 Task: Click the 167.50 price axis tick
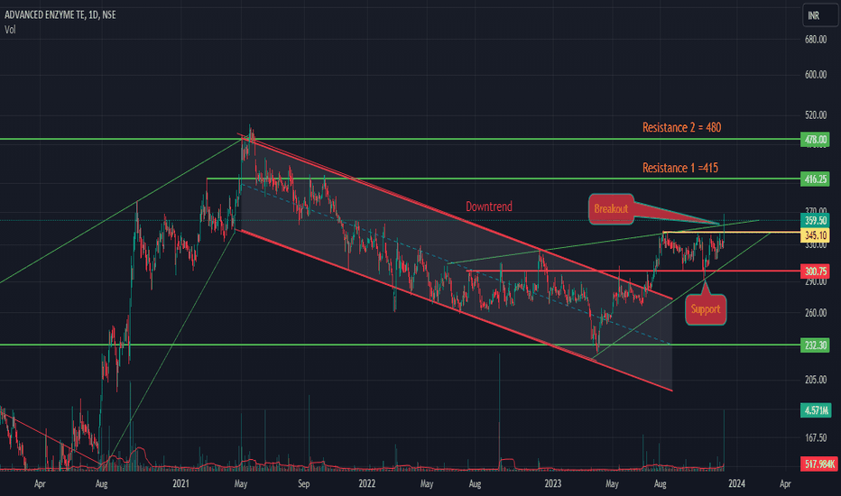(816, 438)
